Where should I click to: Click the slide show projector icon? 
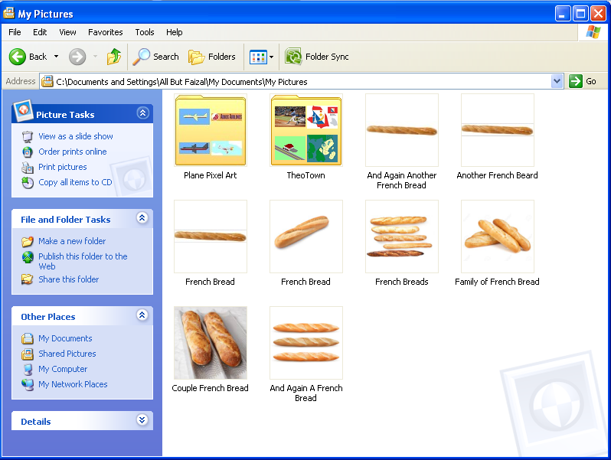[28, 137]
